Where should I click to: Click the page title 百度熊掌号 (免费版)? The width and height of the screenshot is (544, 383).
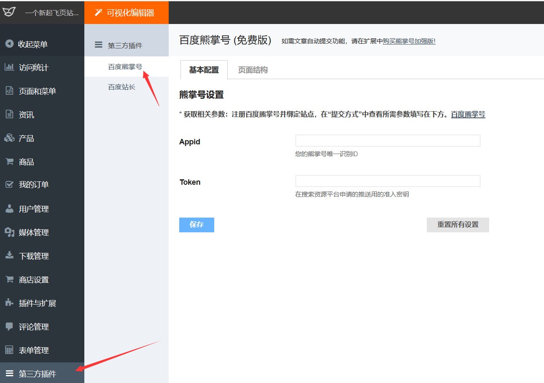click(225, 40)
